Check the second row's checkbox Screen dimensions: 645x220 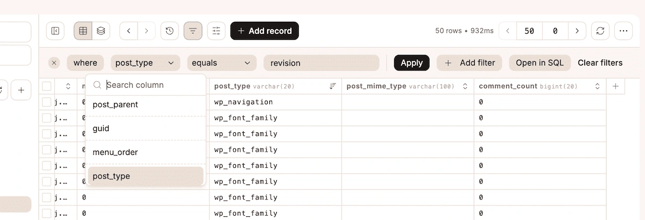(x=47, y=118)
